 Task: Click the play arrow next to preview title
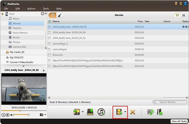click(44, 70)
